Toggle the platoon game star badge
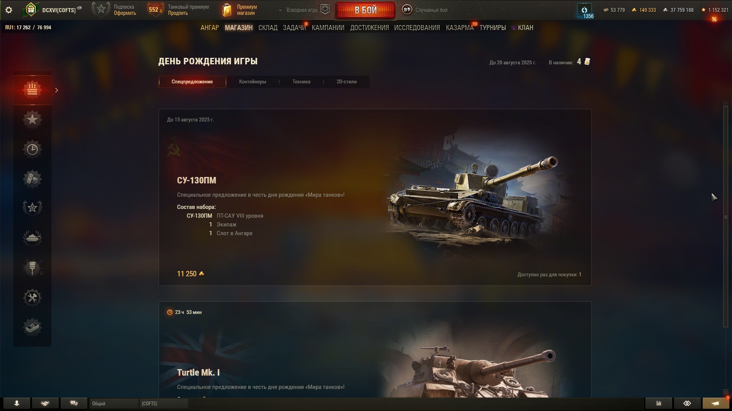The image size is (732, 411). (x=325, y=10)
